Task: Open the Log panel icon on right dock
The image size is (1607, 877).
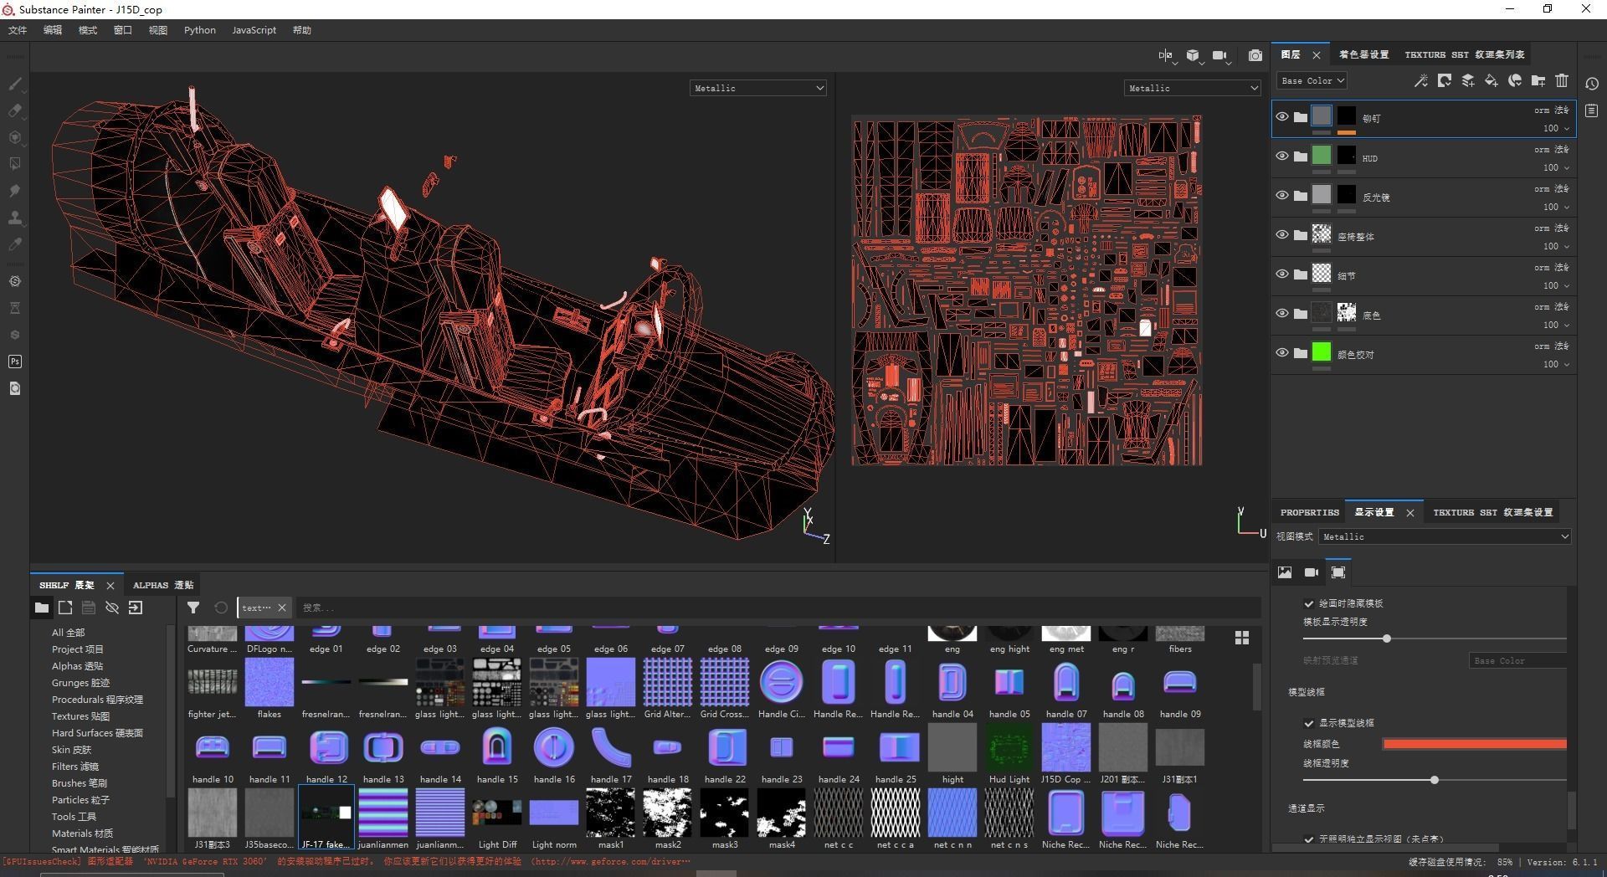Action: (x=1592, y=110)
